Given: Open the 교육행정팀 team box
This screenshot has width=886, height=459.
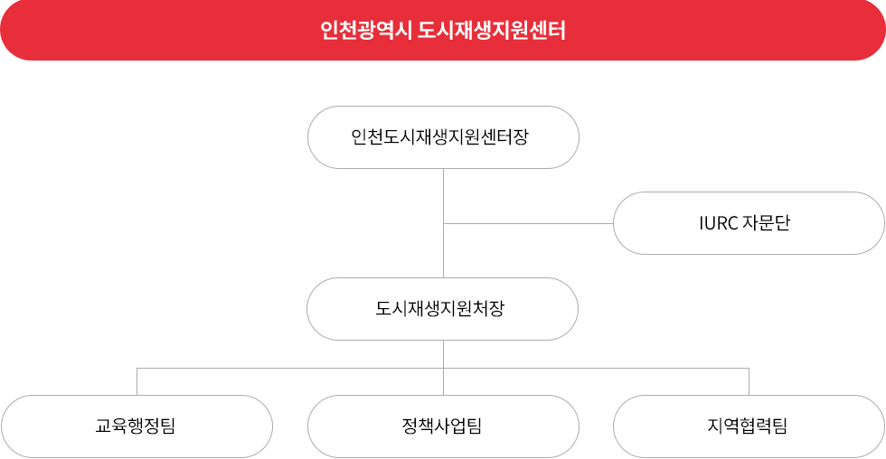Looking at the screenshot, I should pos(137,426).
